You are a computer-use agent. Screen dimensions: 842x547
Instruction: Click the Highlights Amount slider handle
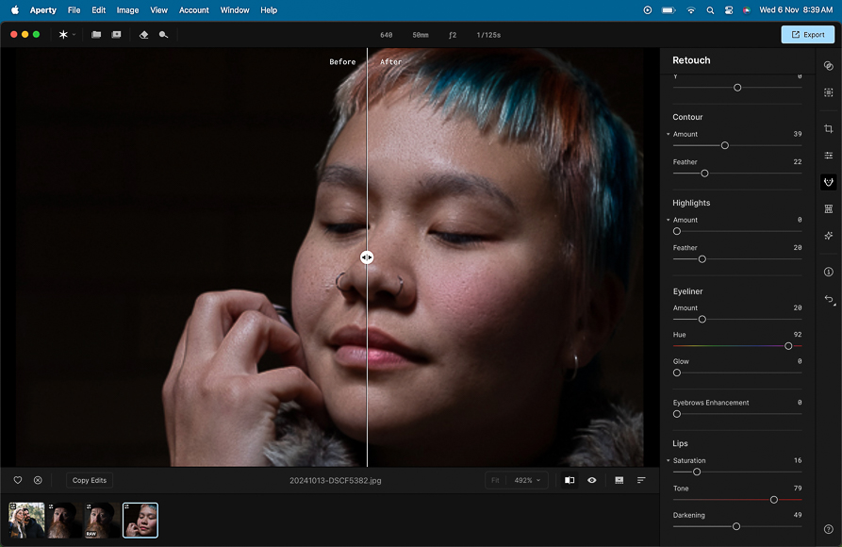pos(677,232)
